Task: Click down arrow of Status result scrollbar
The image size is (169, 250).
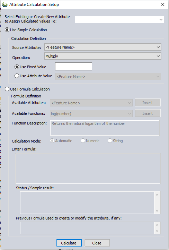Action: (157, 210)
